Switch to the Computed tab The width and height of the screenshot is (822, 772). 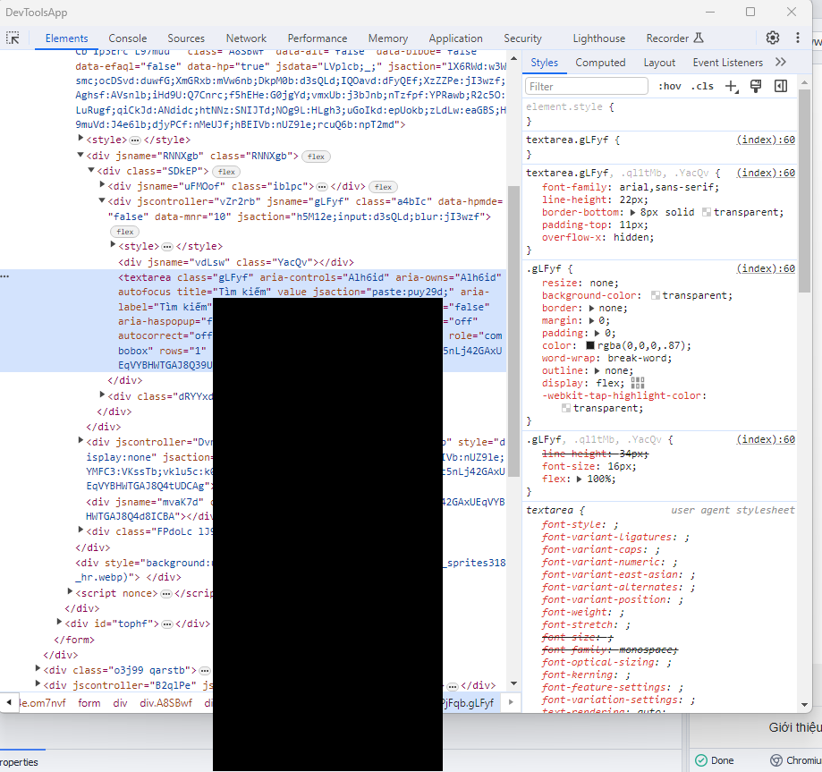tap(600, 63)
